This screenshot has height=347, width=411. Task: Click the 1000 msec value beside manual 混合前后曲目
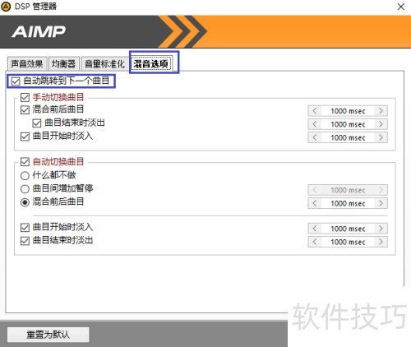tap(348, 111)
